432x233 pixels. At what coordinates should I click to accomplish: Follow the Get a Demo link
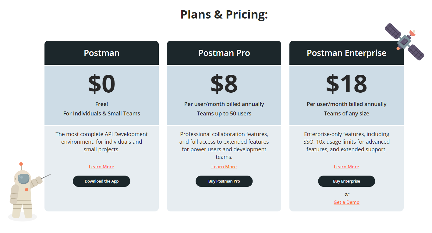pos(346,202)
